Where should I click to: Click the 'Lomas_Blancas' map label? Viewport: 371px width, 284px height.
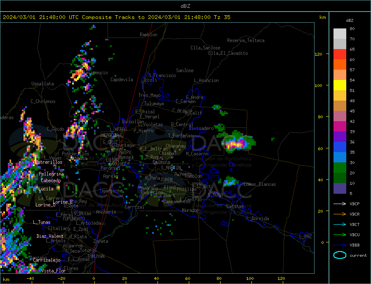(260, 184)
